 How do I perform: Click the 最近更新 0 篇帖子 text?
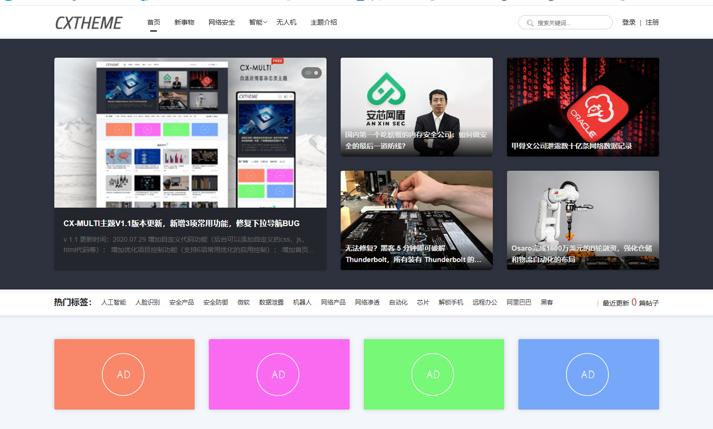[630, 303]
